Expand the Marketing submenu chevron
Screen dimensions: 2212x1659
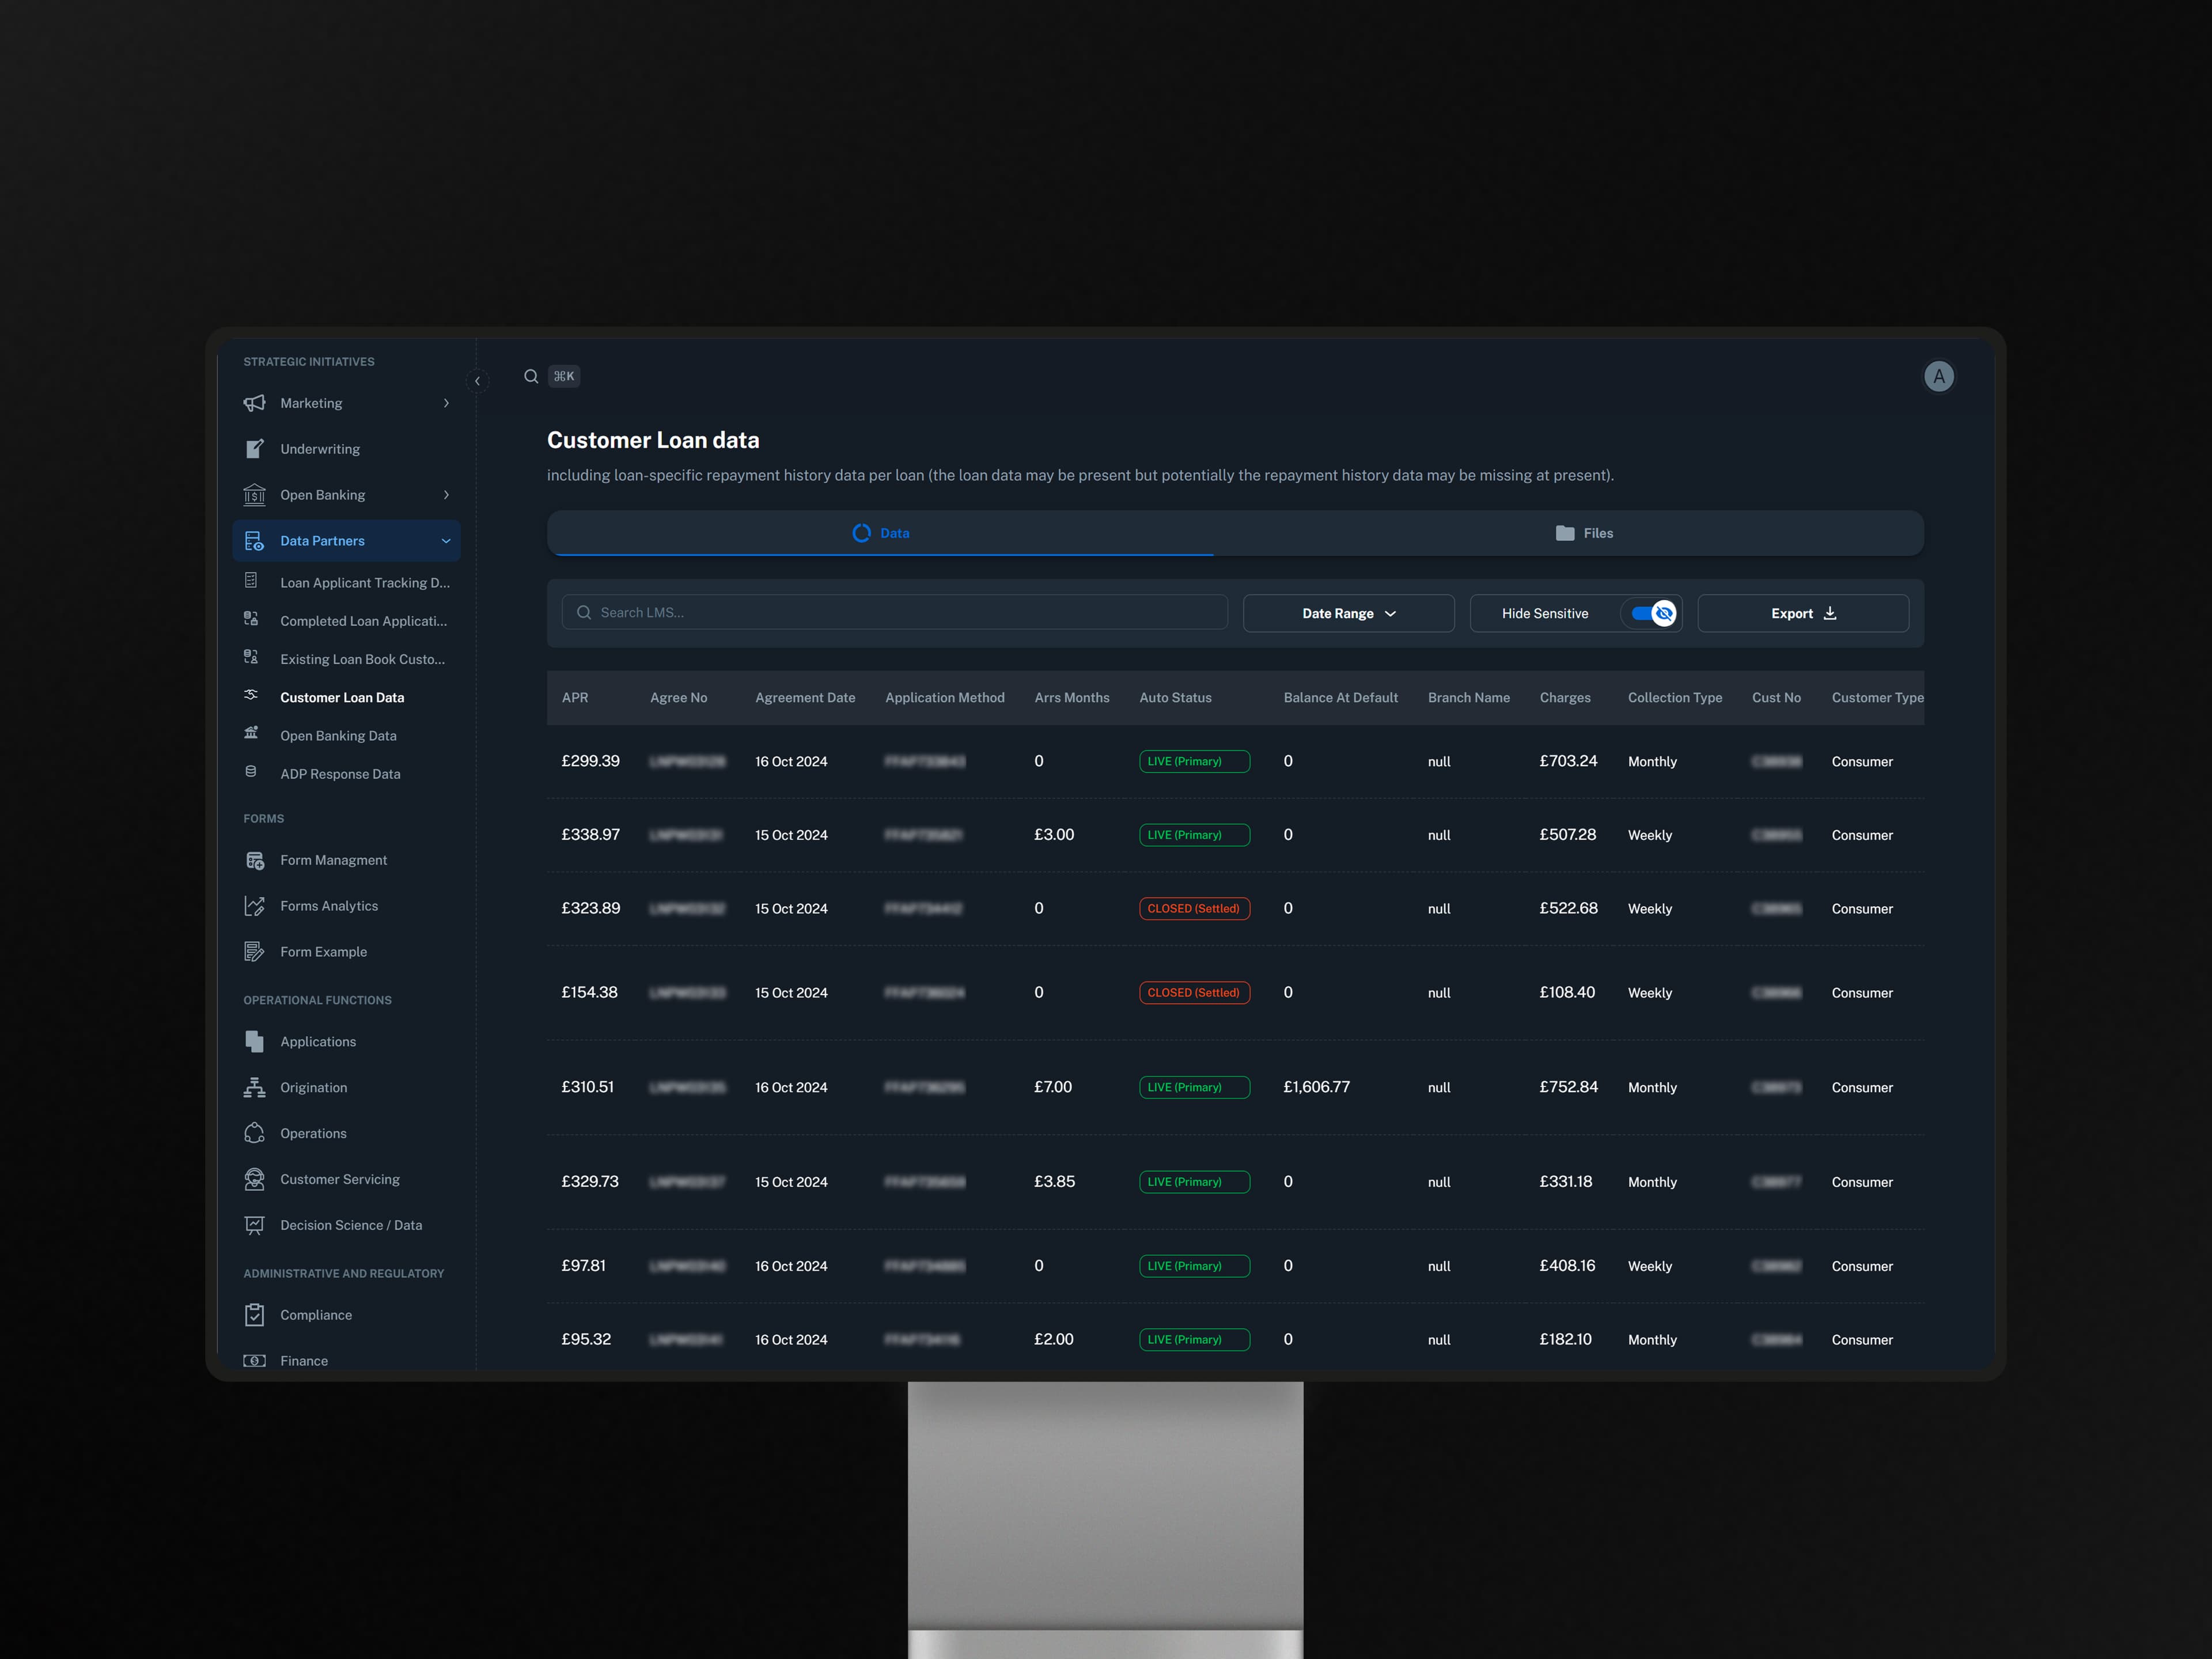pos(446,403)
